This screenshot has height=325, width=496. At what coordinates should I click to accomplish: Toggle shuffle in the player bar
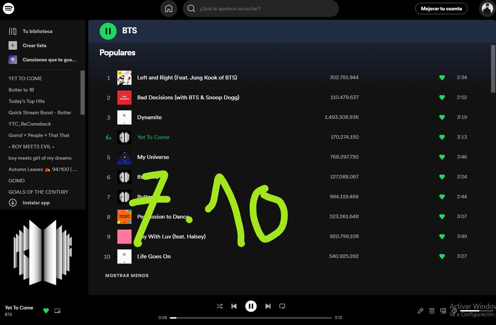(219, 306)
